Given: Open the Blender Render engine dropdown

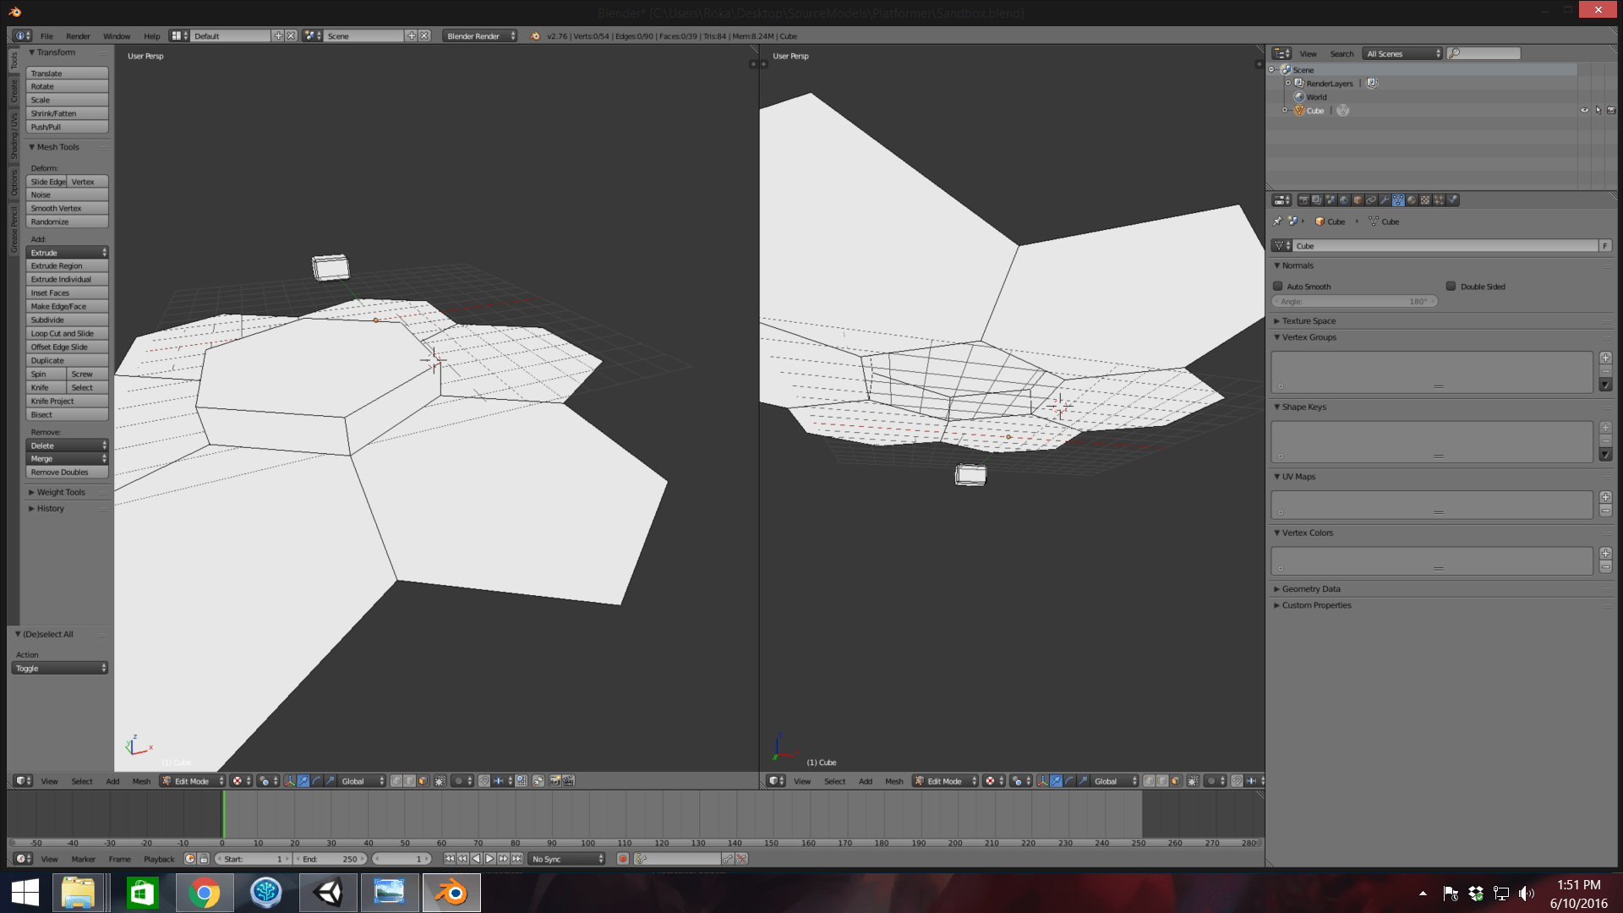Looking at the screenshot, I should [479, 36].
